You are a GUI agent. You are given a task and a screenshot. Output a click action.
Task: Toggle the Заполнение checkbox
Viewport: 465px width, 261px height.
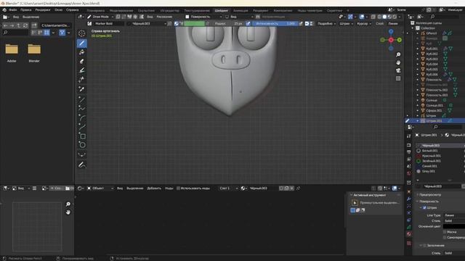pos(424,245)
